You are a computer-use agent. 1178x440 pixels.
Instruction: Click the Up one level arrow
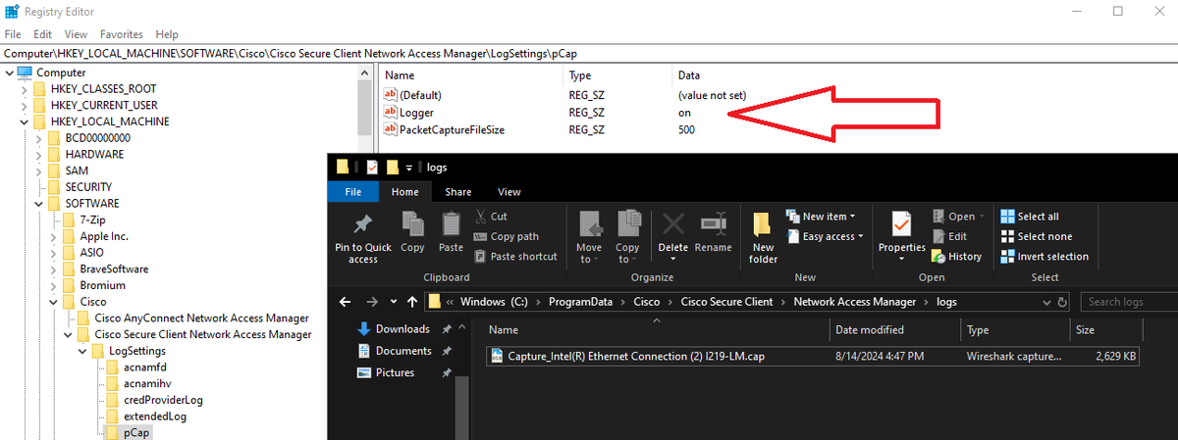click(x=412, y=302)
